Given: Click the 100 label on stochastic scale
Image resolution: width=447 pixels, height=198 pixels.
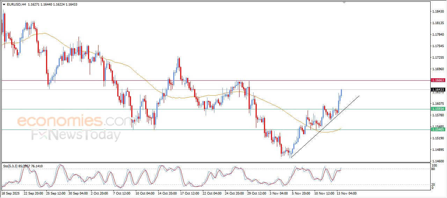Looking at the screenshot, I should [435, 165].
